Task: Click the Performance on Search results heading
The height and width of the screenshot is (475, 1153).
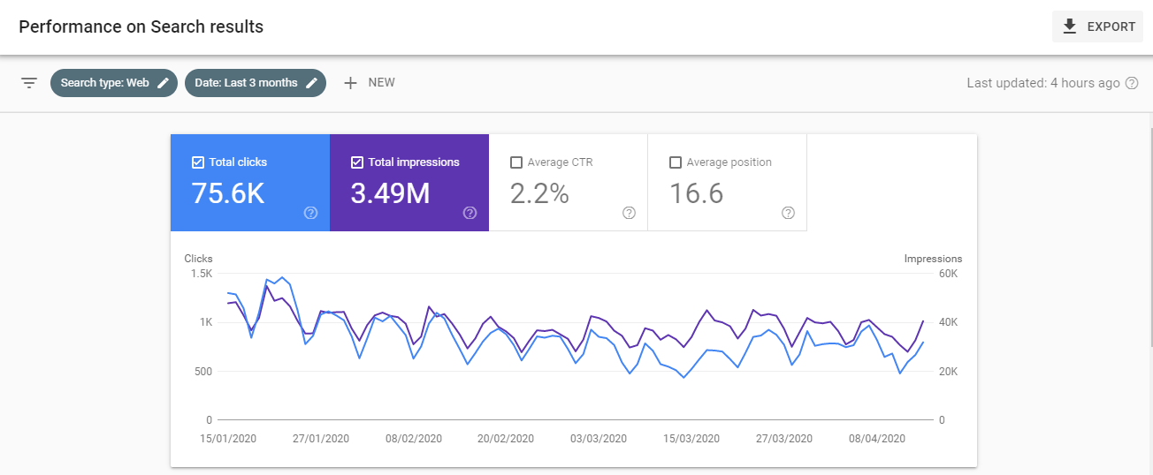Action: 141,26
